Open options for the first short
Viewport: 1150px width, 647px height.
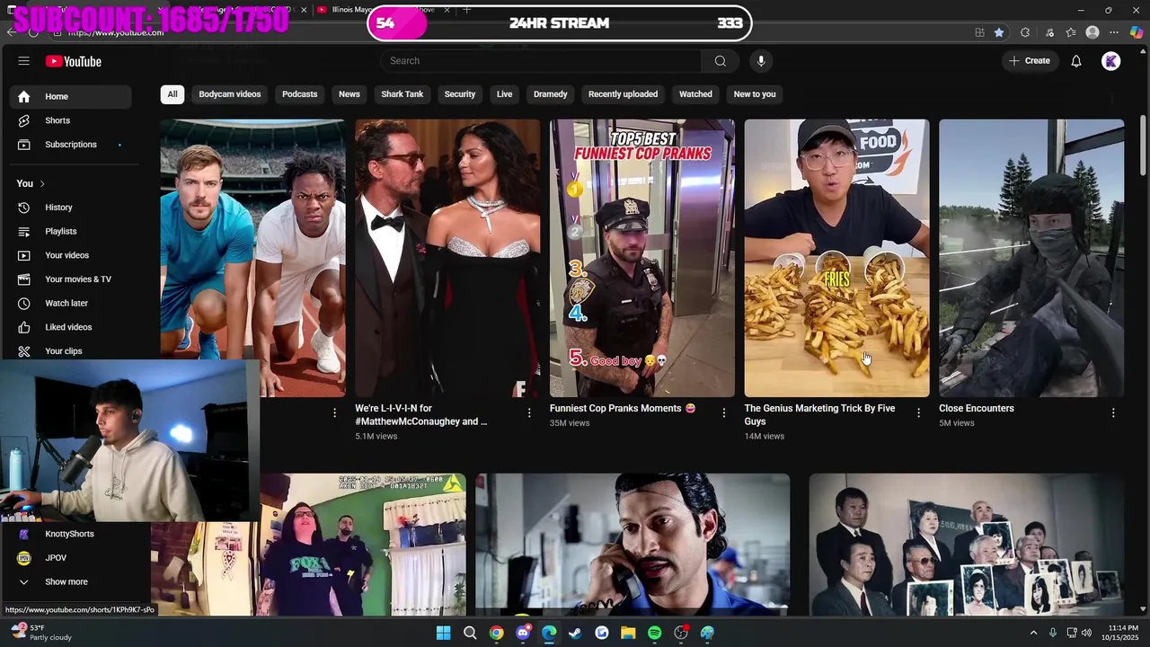pyautogui.click(x=334, y=412)
